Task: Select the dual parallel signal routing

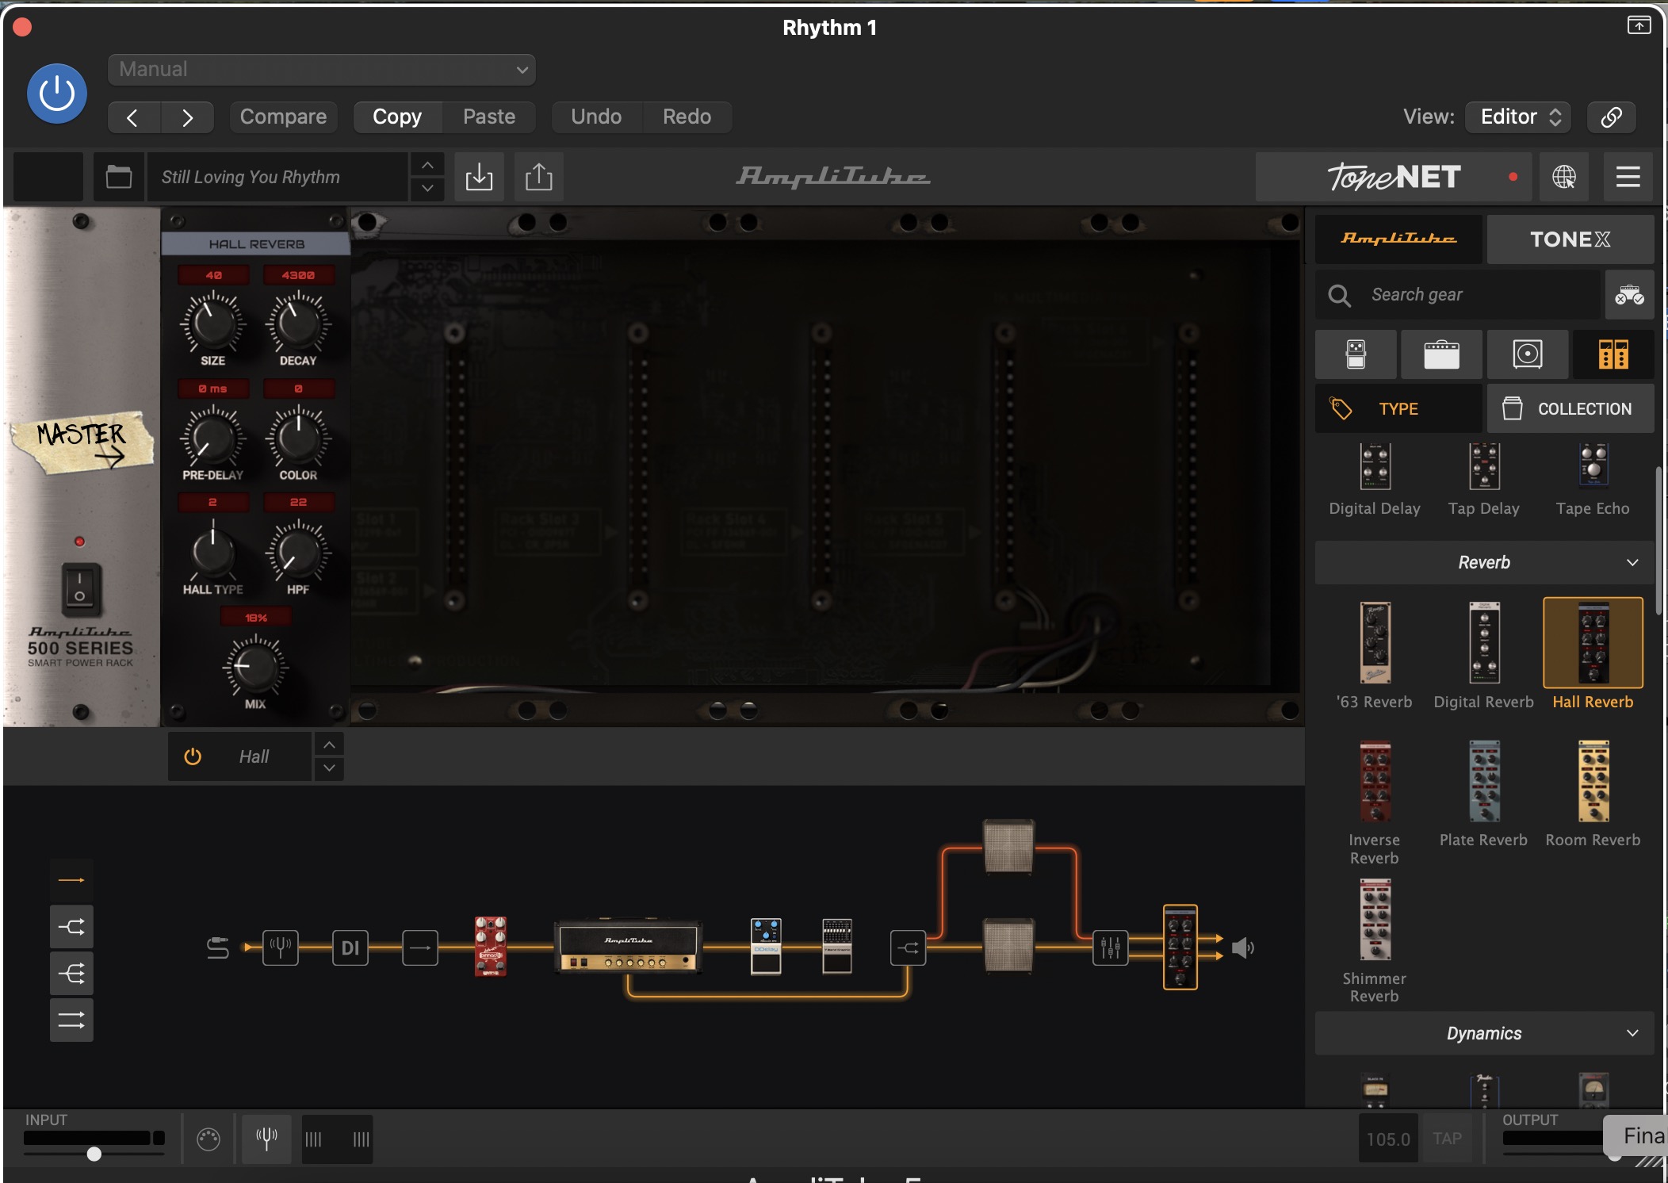Action: (71, 1020)
